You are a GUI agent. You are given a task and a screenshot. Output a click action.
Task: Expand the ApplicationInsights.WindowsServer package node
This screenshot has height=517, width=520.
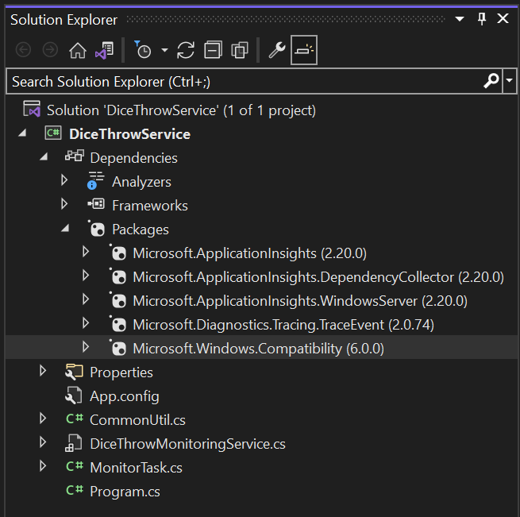tap(86, 299)
